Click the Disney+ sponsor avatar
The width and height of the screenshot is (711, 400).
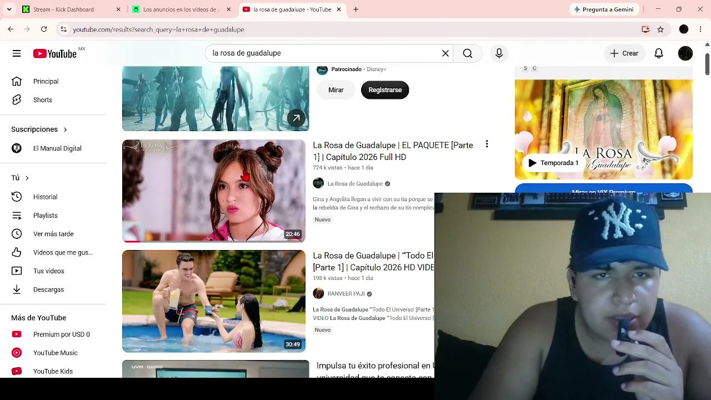[x=322, y=69]
